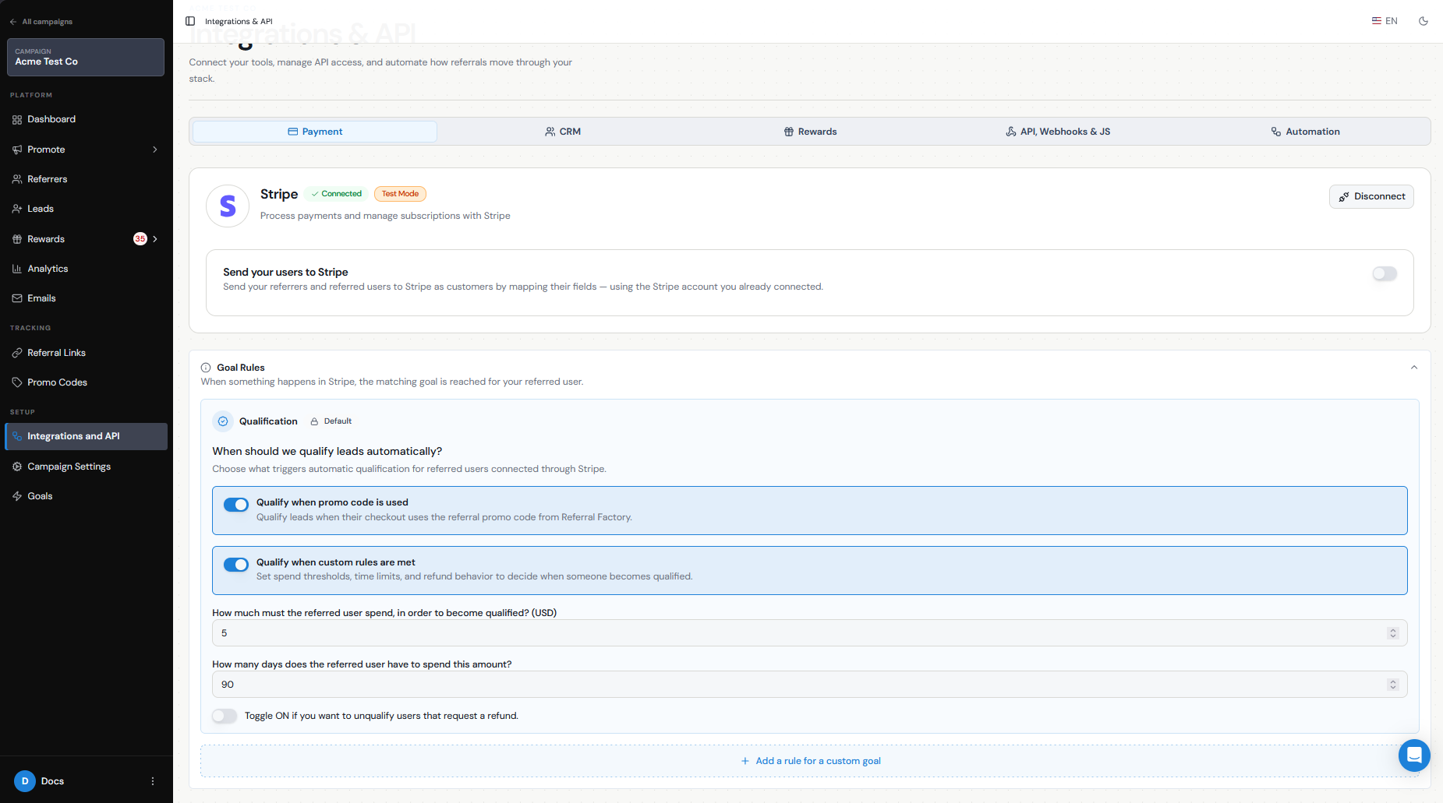Switch to the API, Webhooks & JS tab
The image size is (1443, 803).
tap(1058, 132)
